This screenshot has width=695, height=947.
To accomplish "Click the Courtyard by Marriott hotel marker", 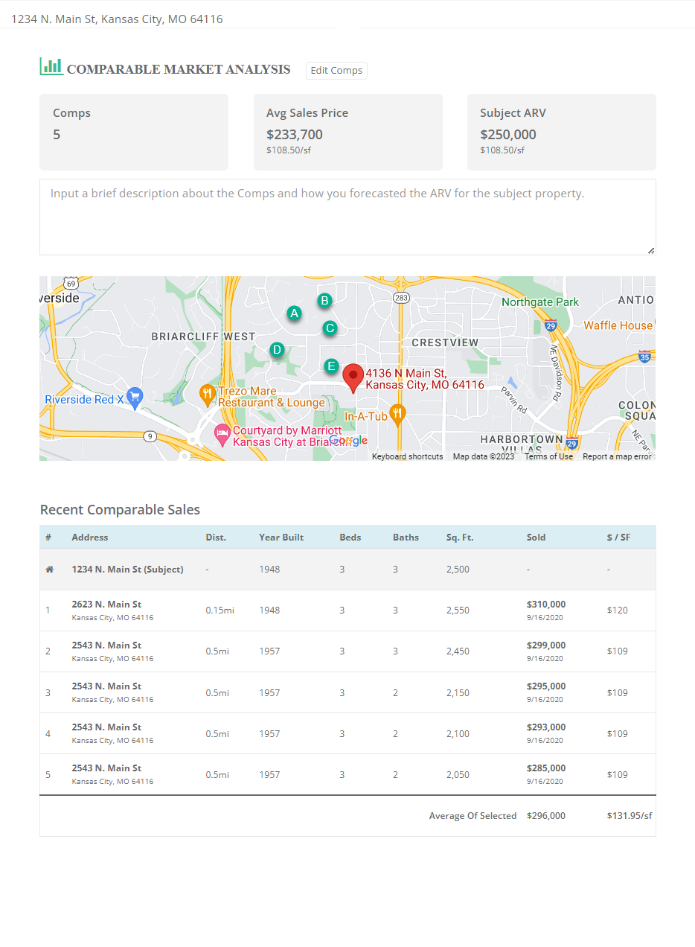I will point(221,433).
